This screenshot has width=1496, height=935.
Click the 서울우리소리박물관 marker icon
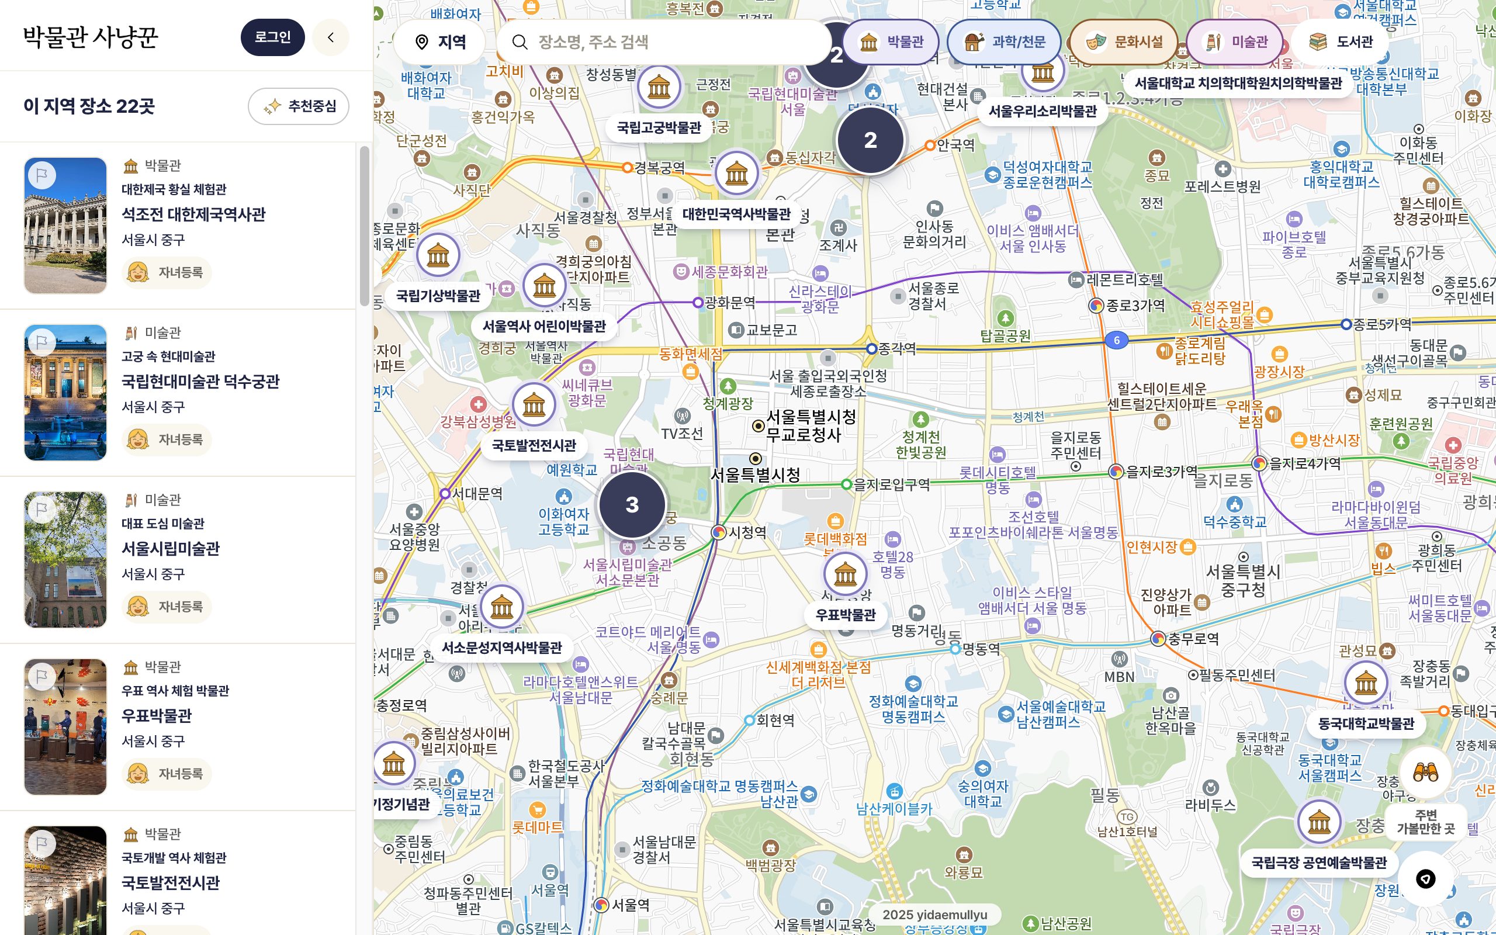[1043, 72]
